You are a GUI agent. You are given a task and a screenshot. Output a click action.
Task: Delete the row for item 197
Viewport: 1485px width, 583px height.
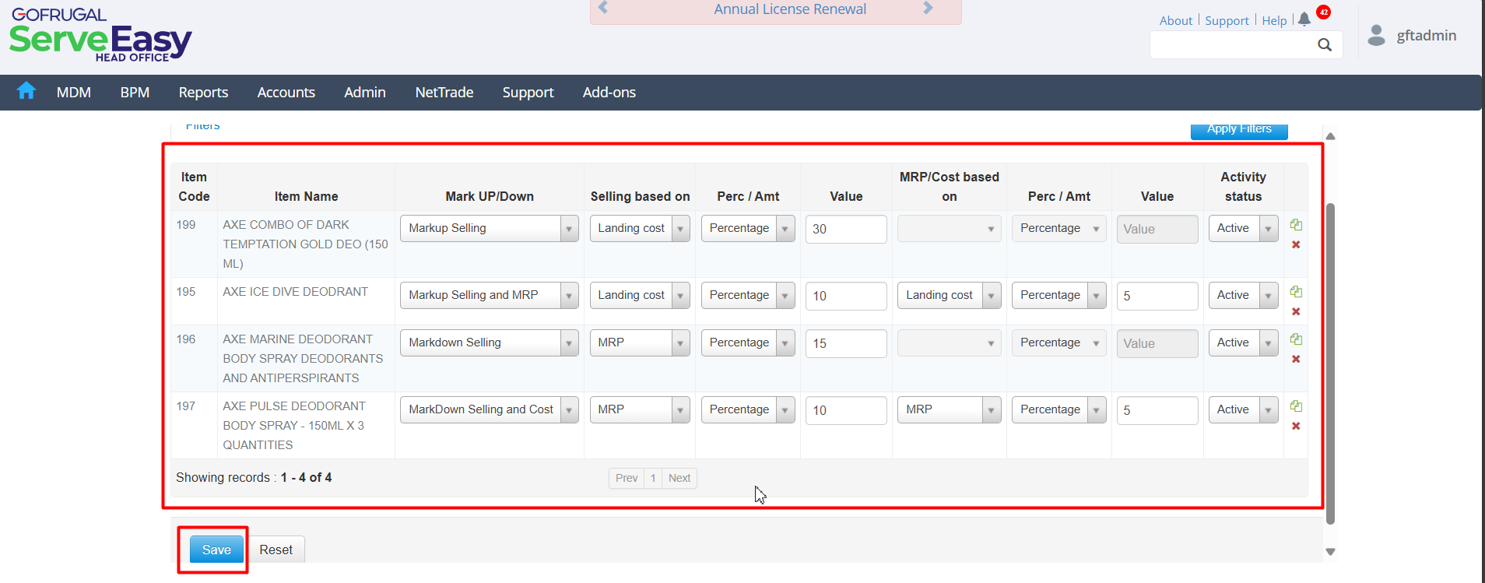tap(1296, 426)
